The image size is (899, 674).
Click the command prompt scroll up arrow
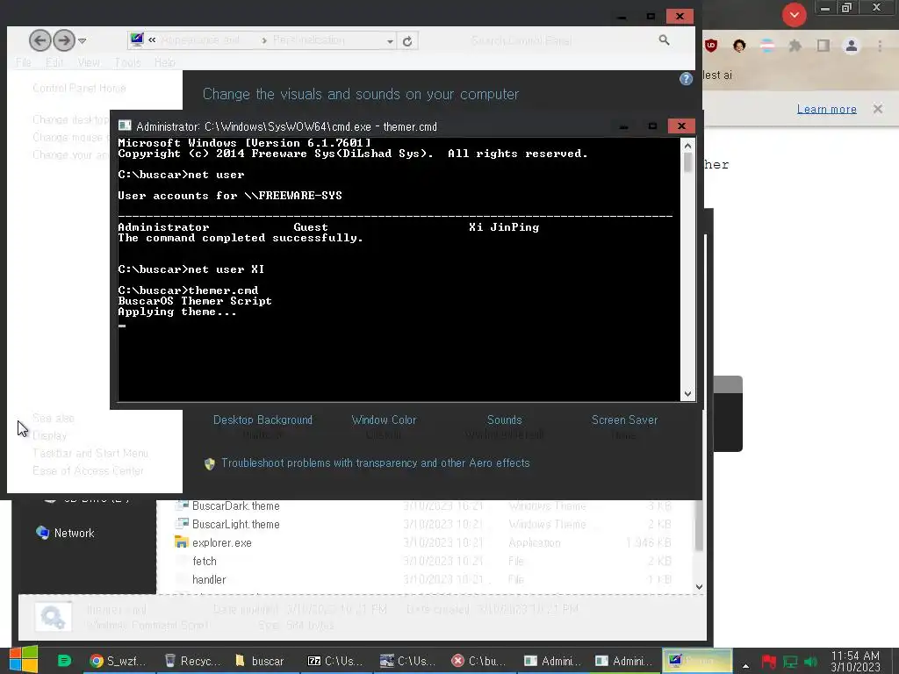[x=687, y=146]
